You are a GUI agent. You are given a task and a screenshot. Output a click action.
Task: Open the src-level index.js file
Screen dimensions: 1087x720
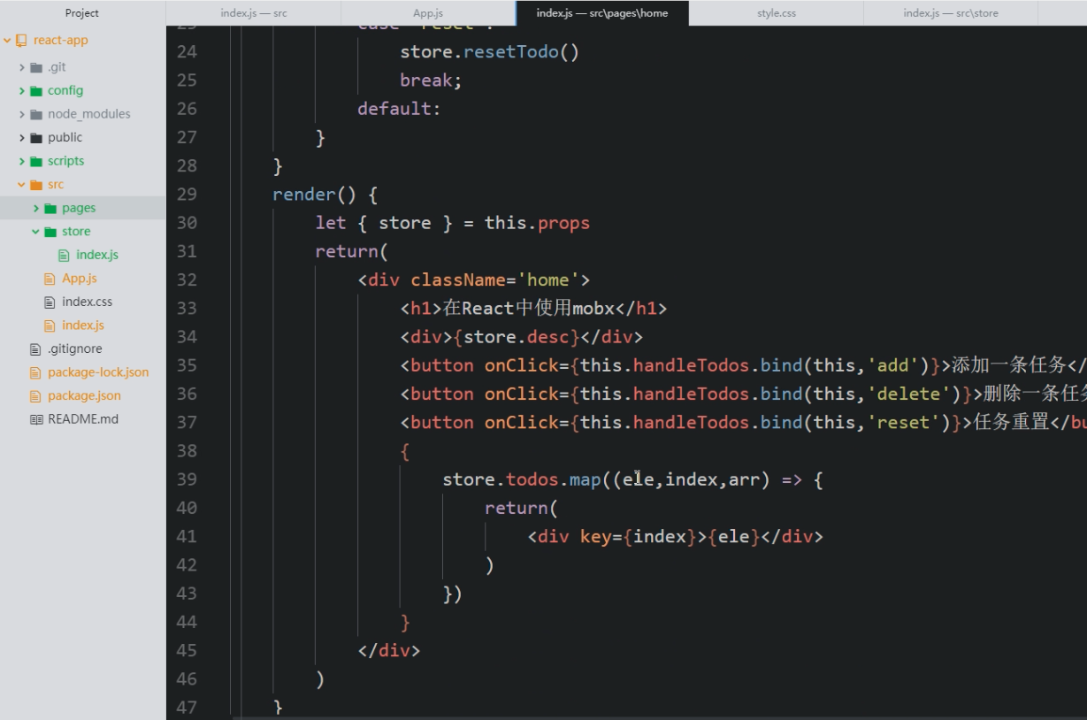point(83,326)
